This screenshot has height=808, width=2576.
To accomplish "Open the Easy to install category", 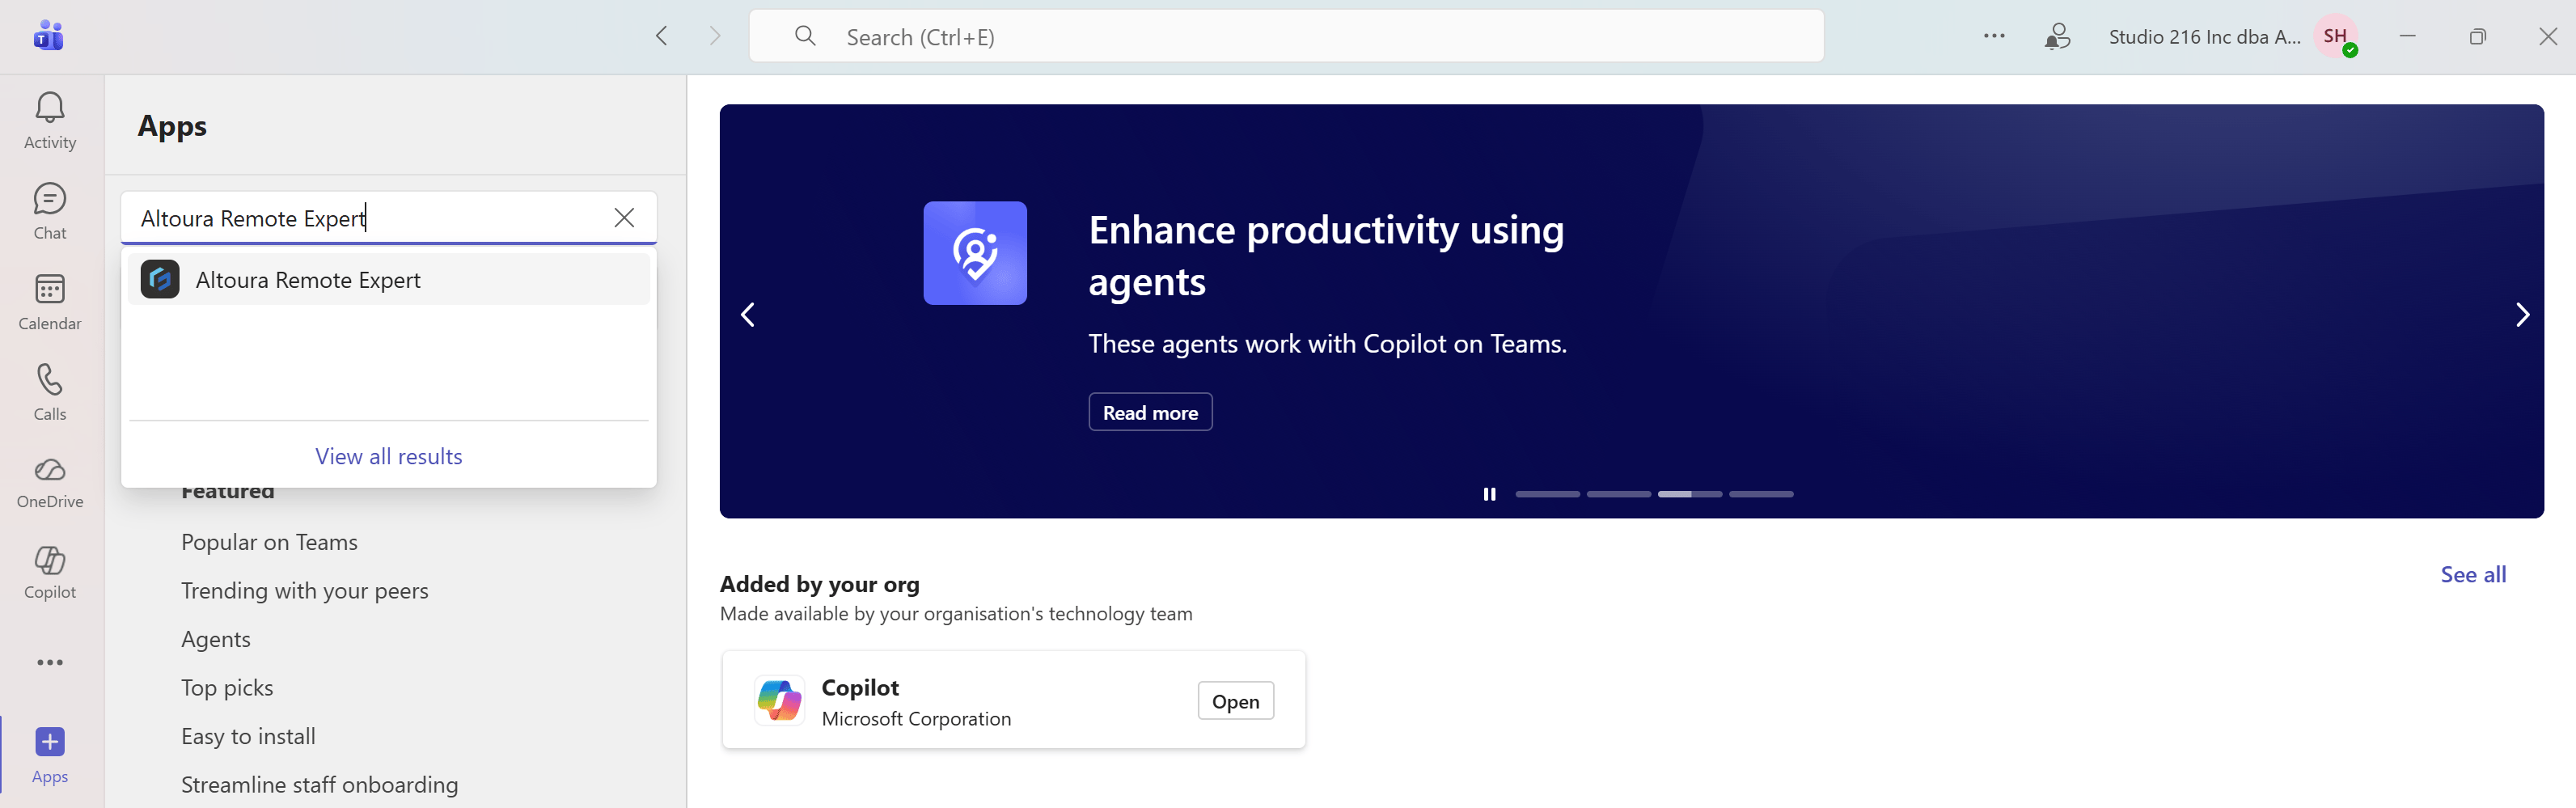I will click(248, 736).
